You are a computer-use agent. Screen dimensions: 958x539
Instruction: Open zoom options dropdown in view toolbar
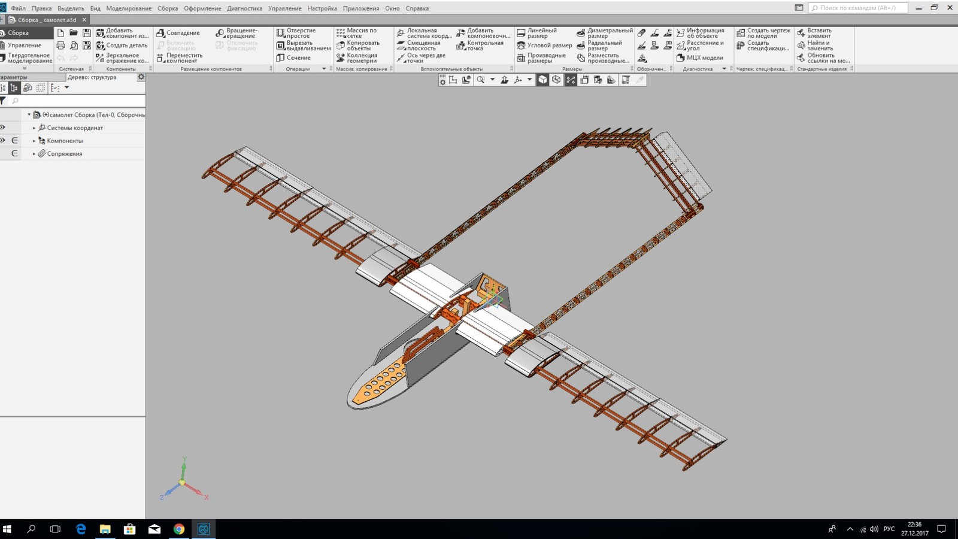tap(492, 80)
